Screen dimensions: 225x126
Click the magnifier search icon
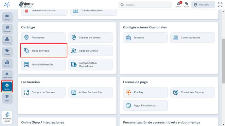pos(122,5)
